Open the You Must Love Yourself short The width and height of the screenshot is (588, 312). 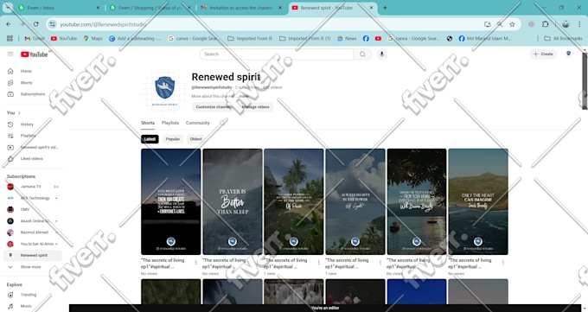[171, 201]
